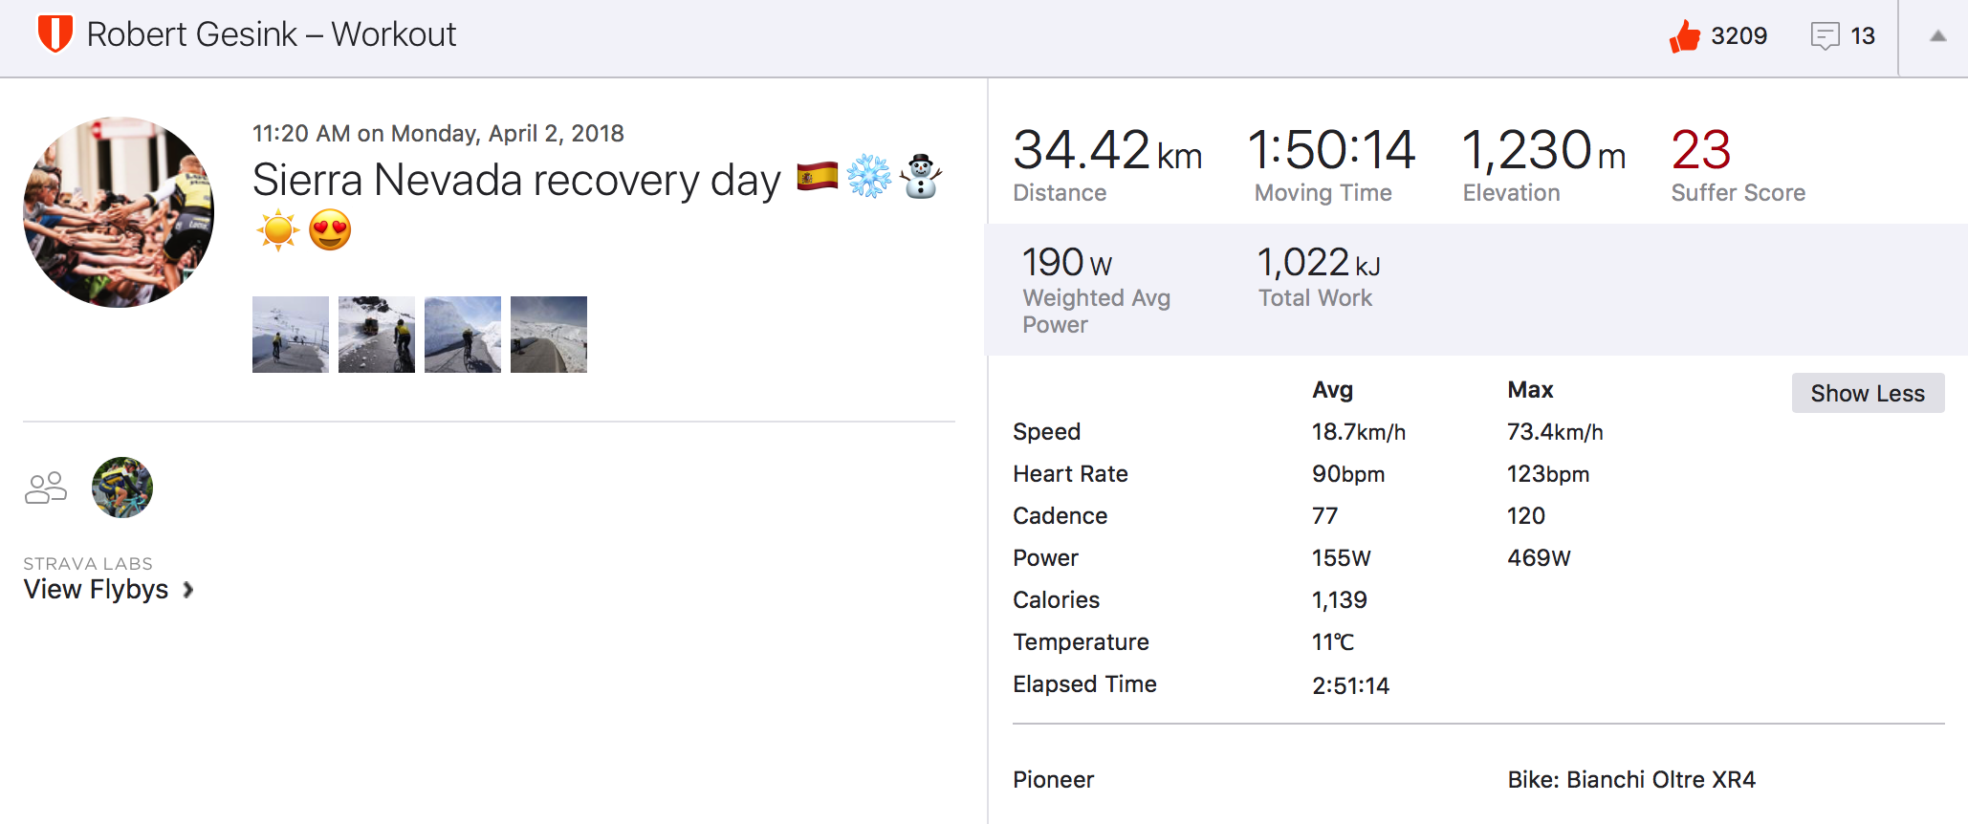1968x824 pixels.
Task: Click the red Suffer Score value 23
Action: 1700,150
